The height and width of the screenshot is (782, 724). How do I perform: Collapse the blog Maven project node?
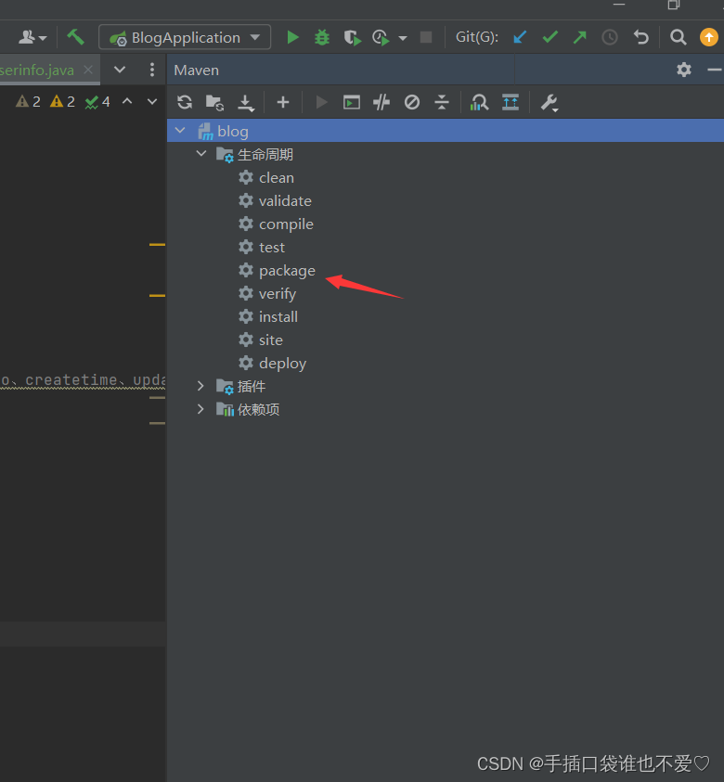(x=180, y=130)
